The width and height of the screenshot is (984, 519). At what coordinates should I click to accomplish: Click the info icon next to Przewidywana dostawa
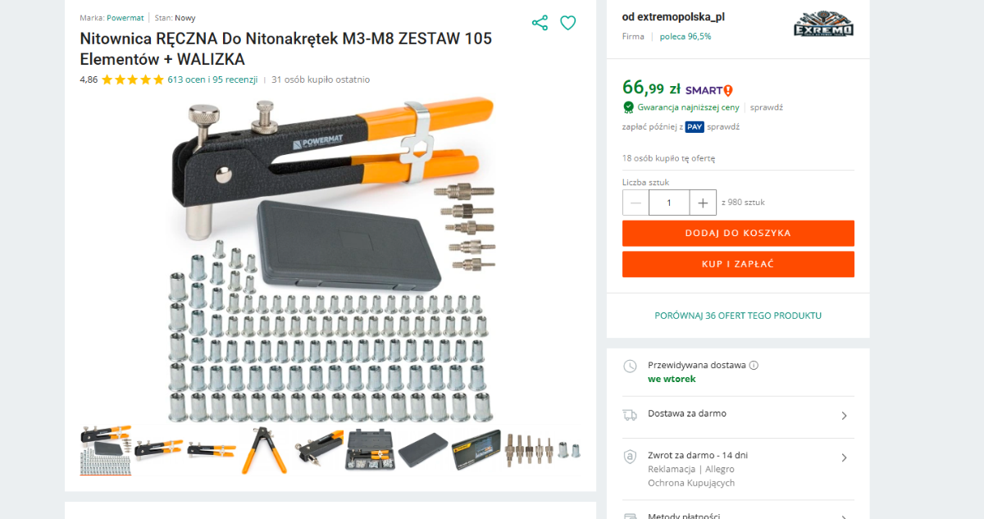(x=754, y=366)
